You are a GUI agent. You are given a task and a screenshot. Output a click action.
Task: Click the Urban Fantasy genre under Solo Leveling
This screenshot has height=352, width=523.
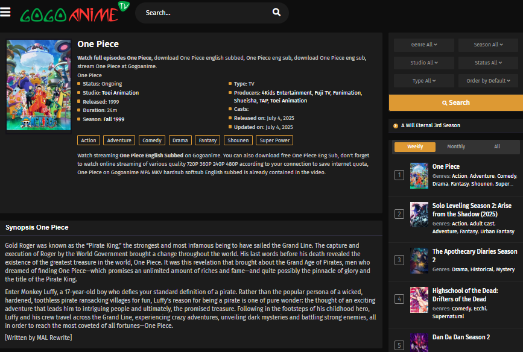point(497,231)
